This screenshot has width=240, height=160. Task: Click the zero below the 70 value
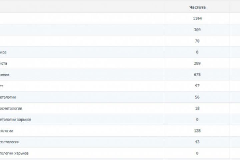197,52
